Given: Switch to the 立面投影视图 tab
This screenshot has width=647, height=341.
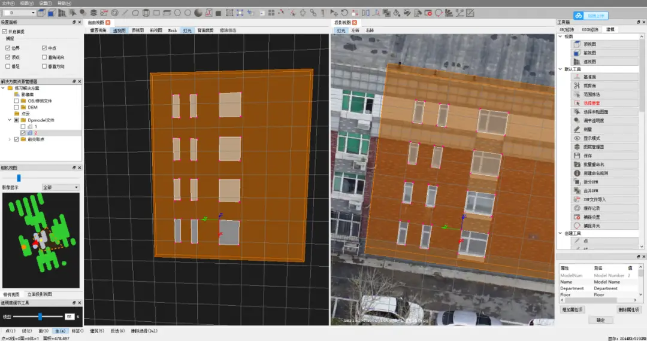Looking at the screenshot, I should point(40,294).
